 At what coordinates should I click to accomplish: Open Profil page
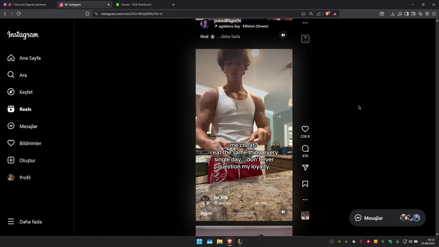(19, 178)
